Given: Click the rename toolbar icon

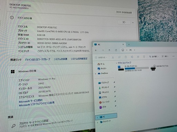Looking at the screenshot, I should 132,57.
